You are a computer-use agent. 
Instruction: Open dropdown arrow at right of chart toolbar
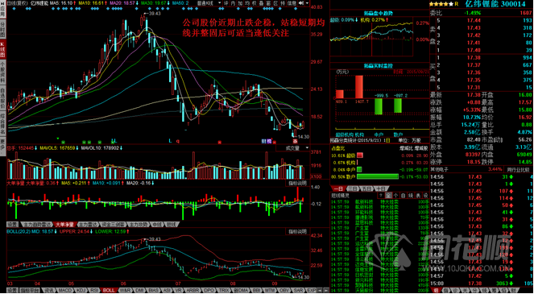click(307, 3)
